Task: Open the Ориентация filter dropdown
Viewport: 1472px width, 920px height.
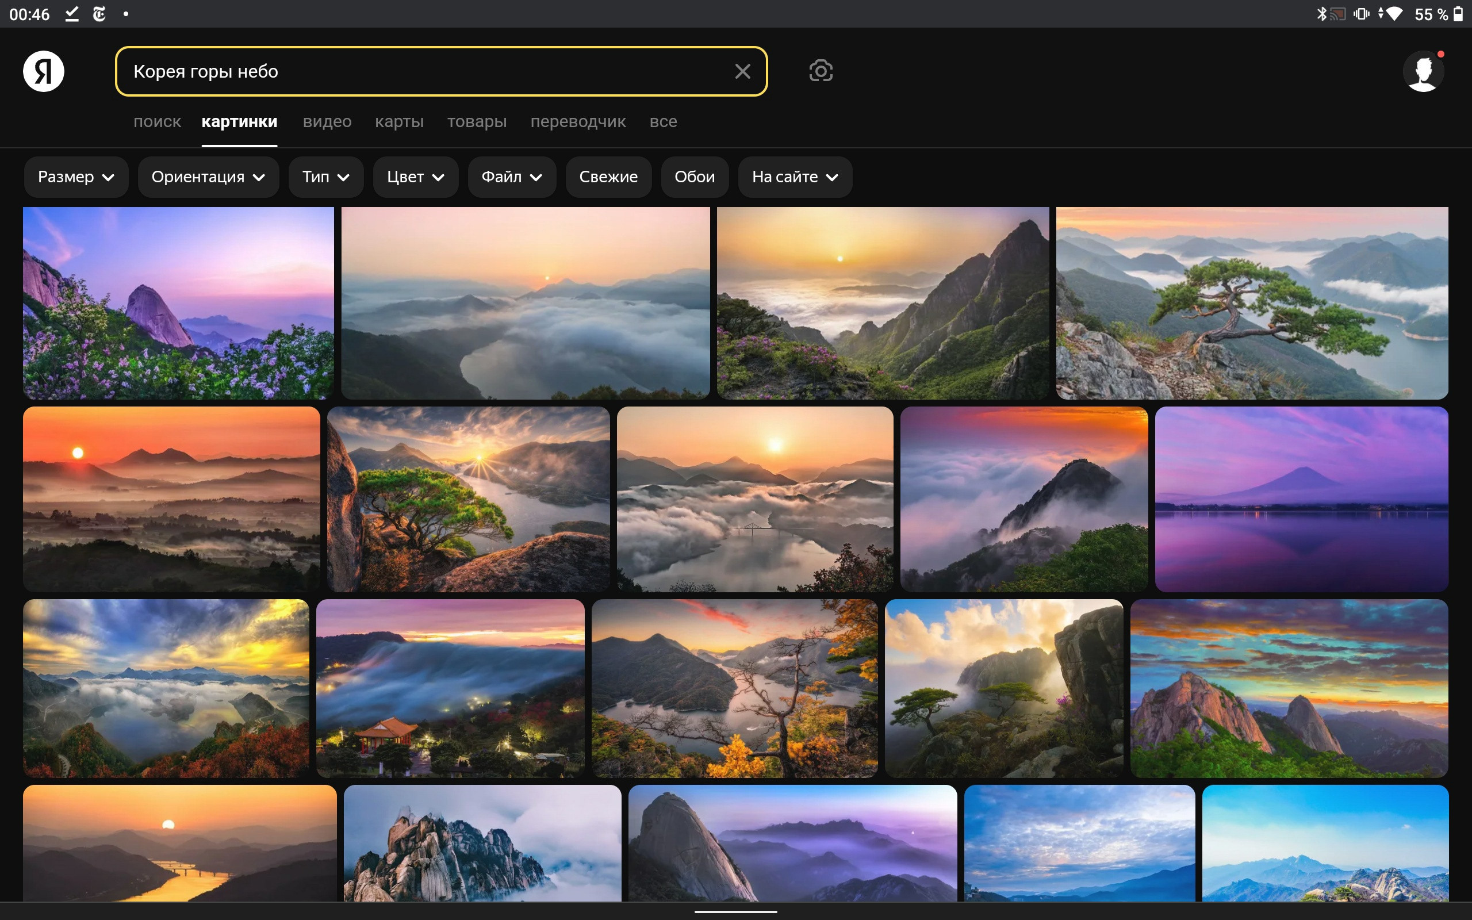Action: [208, 177]
